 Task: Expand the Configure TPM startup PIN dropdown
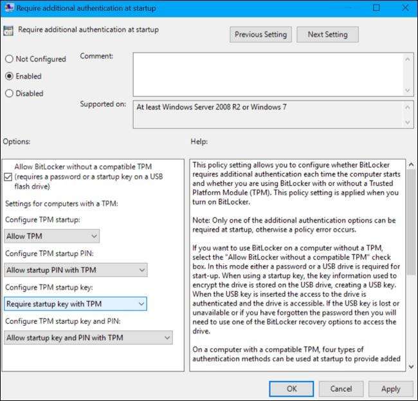coord(75,270)
